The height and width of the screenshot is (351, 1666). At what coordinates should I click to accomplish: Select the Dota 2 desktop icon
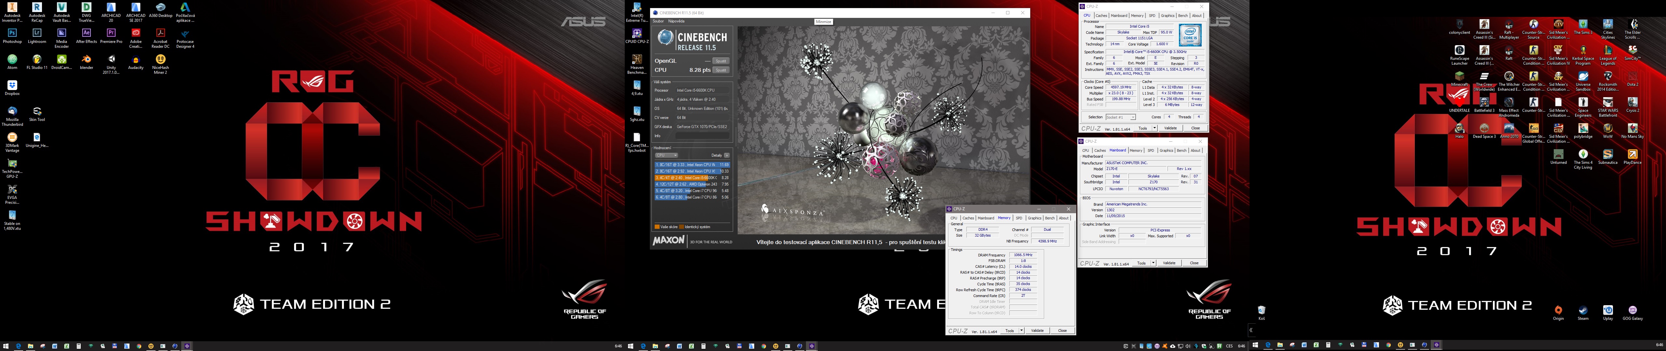pyautogui.click(x=1633, y=79)
